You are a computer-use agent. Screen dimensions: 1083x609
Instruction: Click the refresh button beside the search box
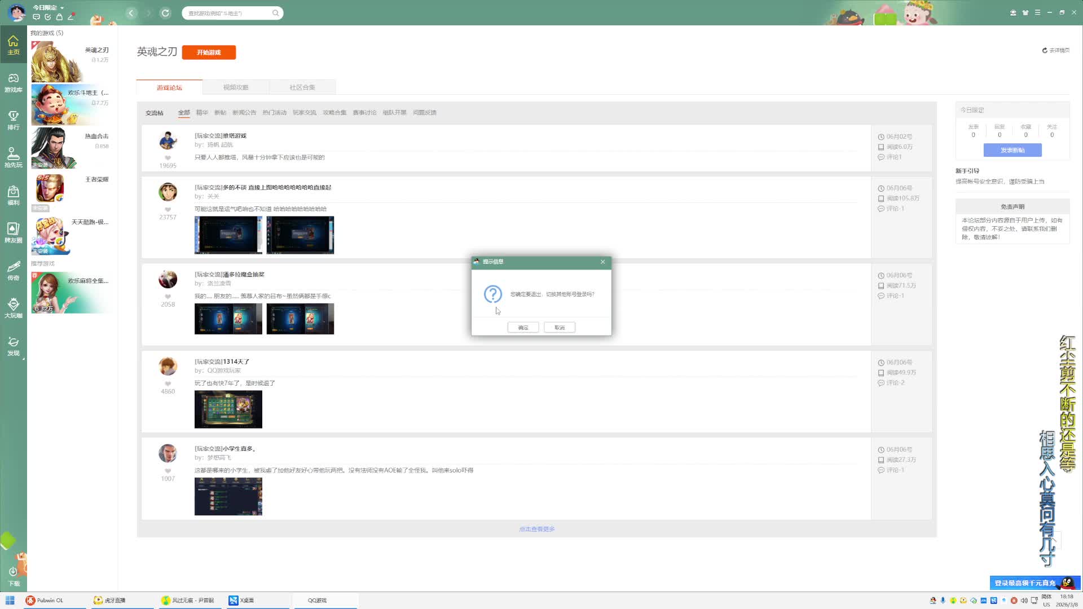coord(165,13)
